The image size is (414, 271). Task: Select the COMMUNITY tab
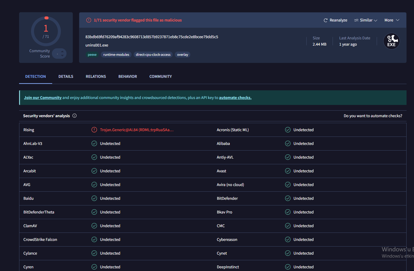point(160,77)
